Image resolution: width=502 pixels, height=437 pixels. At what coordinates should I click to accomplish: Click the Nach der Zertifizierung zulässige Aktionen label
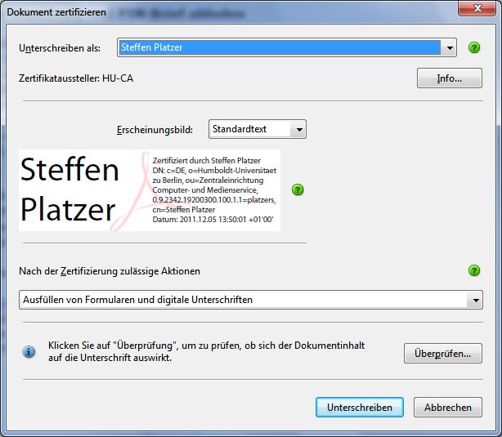pyautogui.click(x=110, y=270)
